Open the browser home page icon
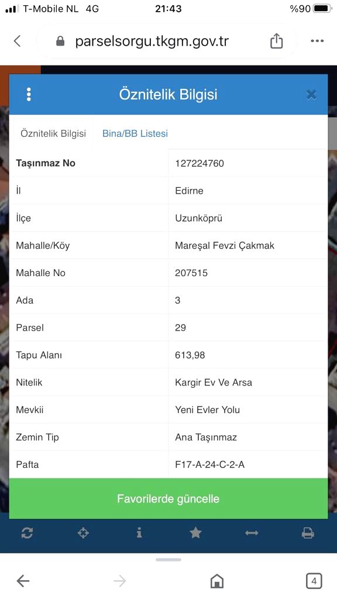Screen dimensions: 337x599 [x=217, y=581]
